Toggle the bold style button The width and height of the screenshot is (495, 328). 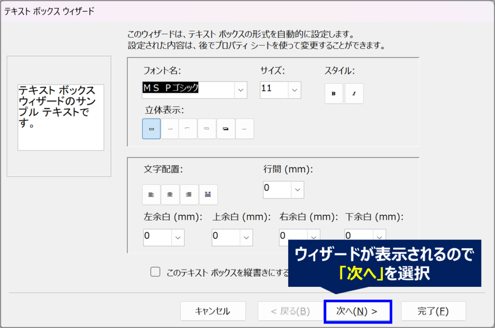[x=334, y=94]
